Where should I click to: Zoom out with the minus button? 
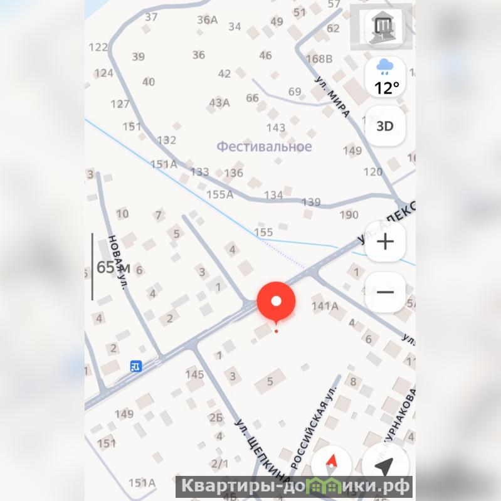coord(386,292)
